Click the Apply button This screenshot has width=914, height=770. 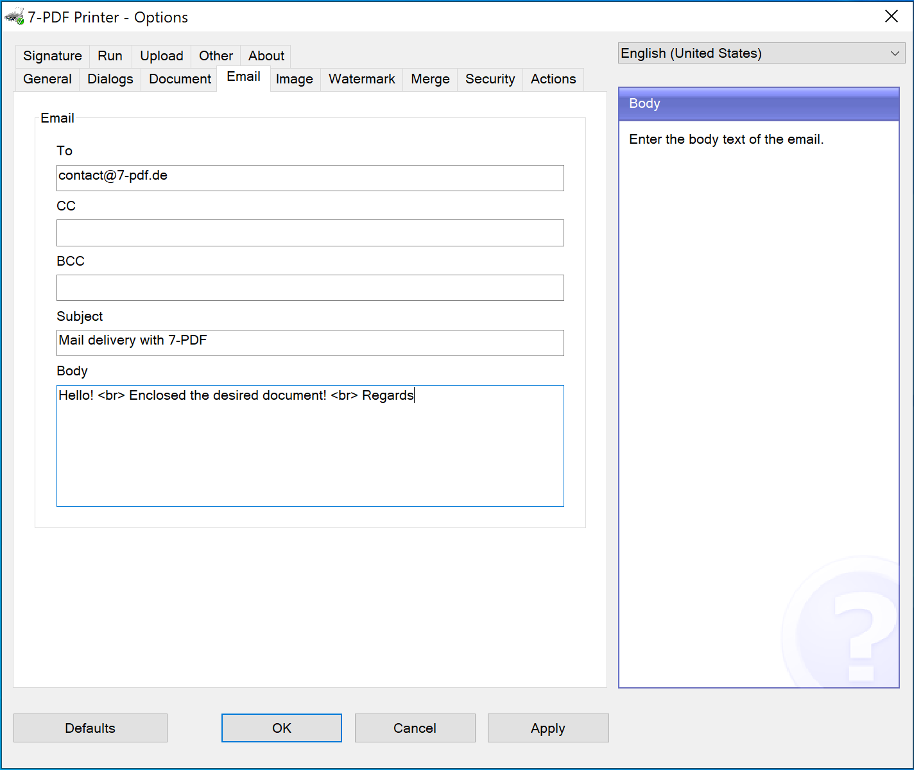point(548,728)
